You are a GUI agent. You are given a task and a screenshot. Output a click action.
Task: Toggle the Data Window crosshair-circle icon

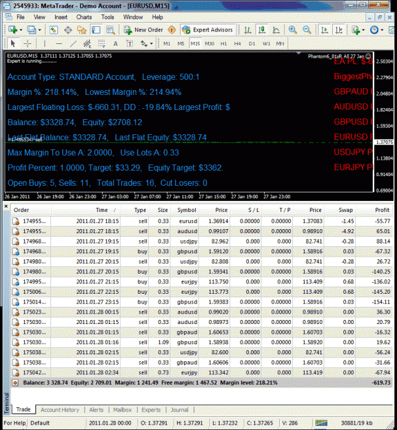tap(68, 30)
